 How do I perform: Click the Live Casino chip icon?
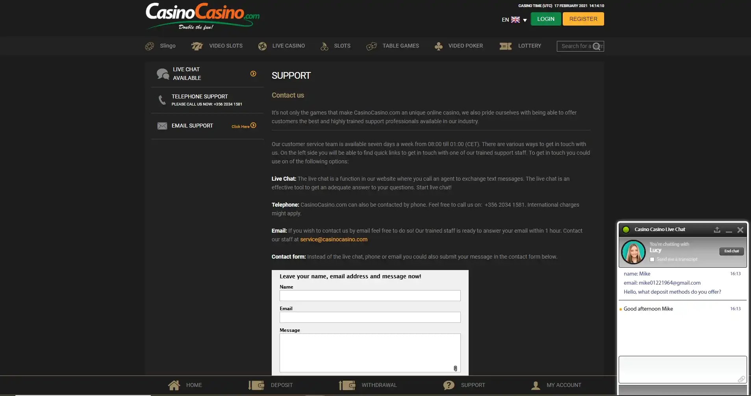pyautogui.click(x=262, y=46)
